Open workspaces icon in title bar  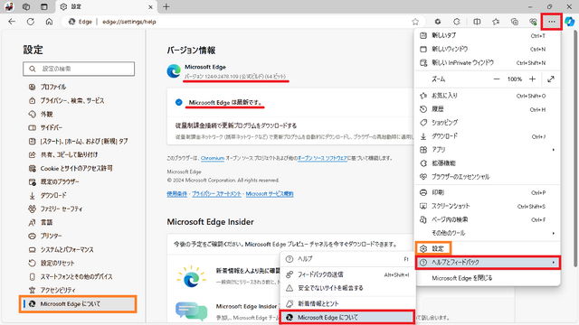[26, 6]
